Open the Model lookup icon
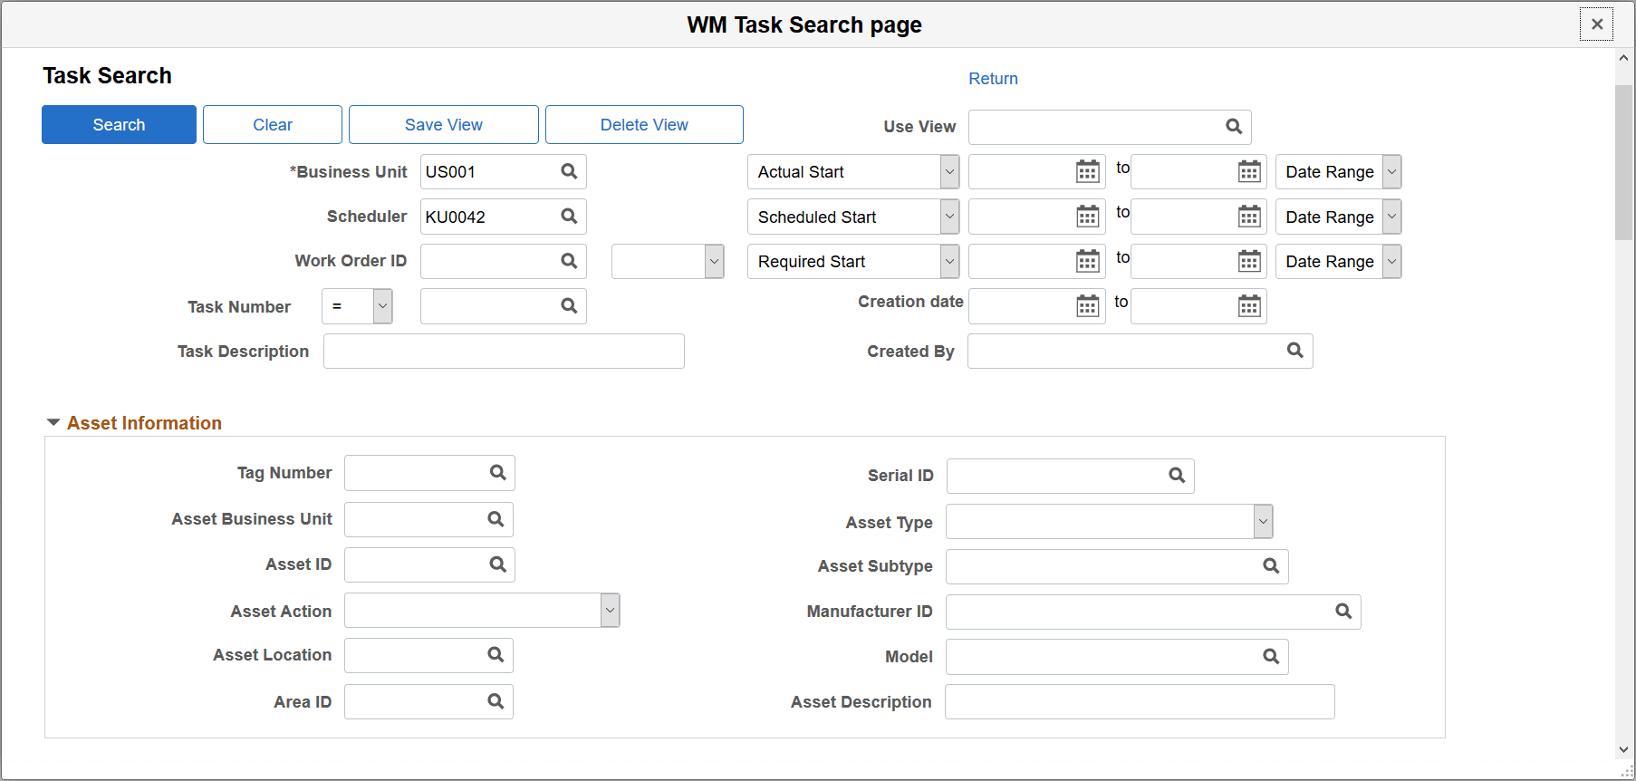The image size is (1636, 781). tap(1271, 657)
